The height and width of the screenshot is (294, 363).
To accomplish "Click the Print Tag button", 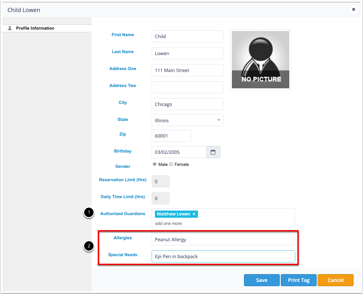I will point(299,280).
